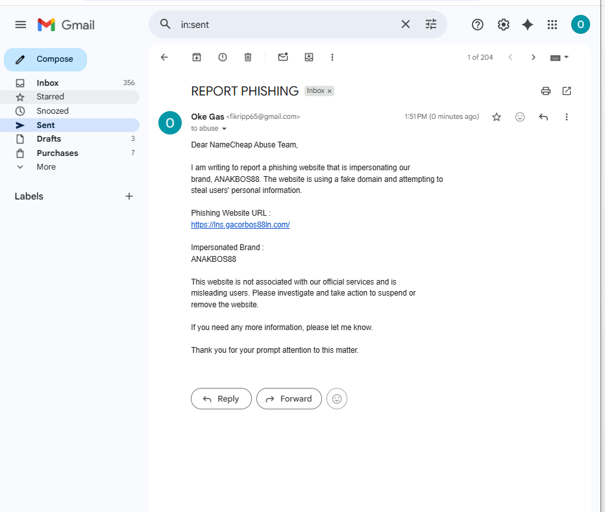This screenshot has height=512, width=605.
Task: Open the Google account avatar
Action: [580, 24]
